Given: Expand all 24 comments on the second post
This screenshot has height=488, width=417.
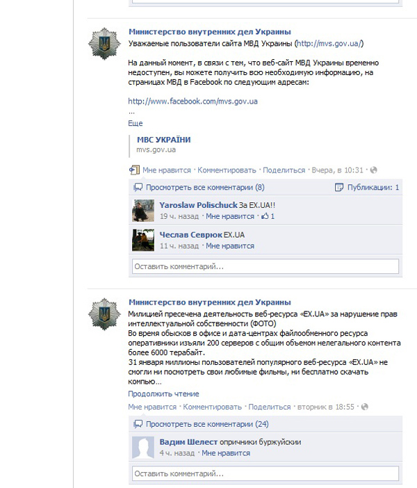Looking at the screenshot, I should pyautogui.click(x=207, y=424).
